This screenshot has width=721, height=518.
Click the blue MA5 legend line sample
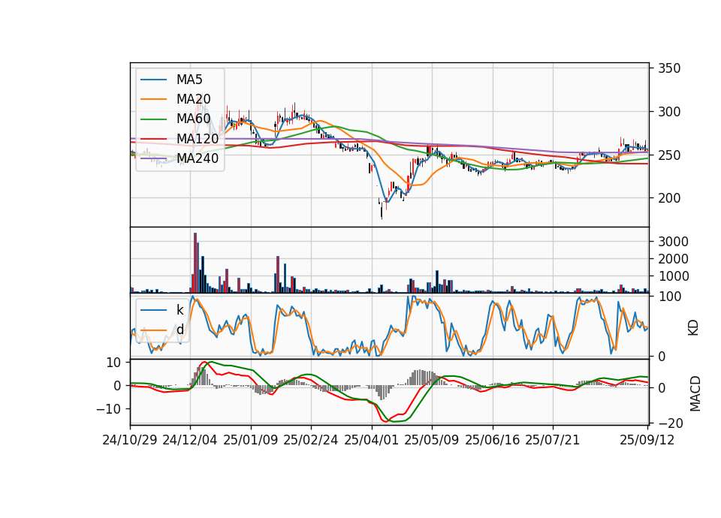pos(153,80)
